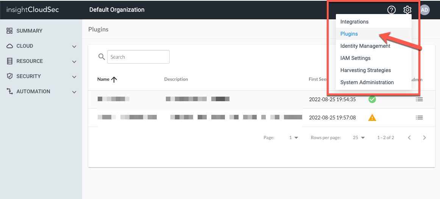
Task: Click the Resource server icon
Action: (x=9, y=61)
